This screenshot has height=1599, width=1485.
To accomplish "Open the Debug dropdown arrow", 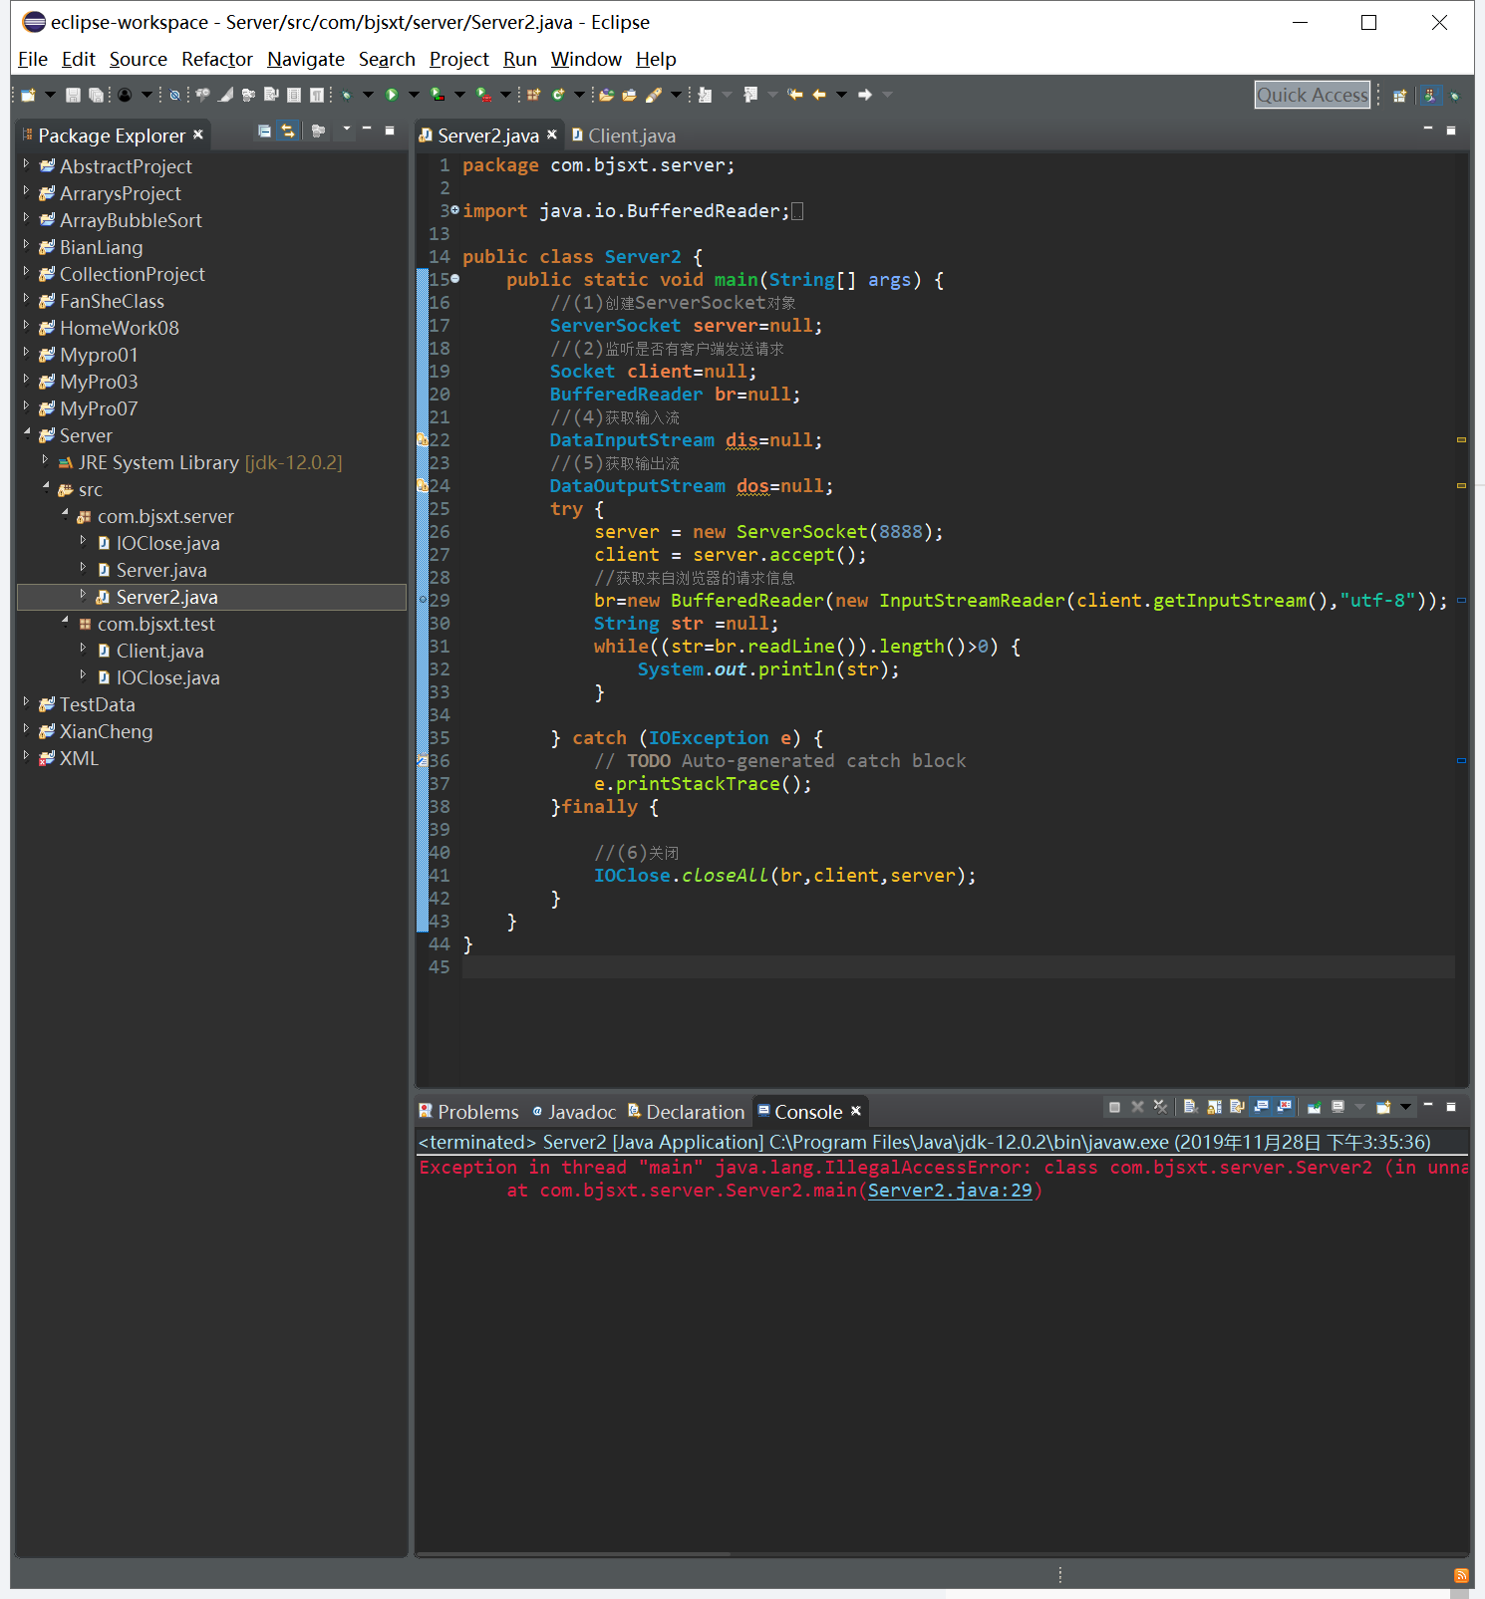I will pyautogui.click(x=368, y=95).
